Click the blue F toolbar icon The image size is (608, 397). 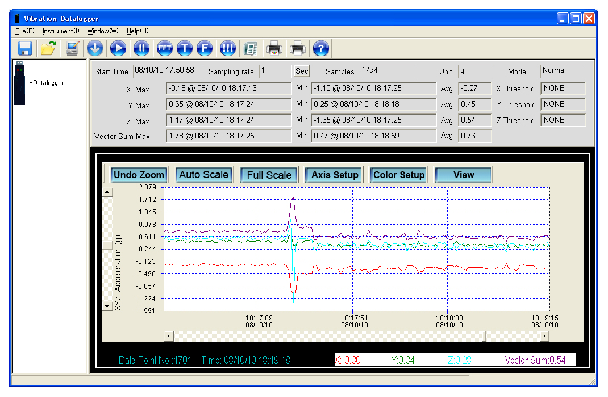(x=205, y=49)
